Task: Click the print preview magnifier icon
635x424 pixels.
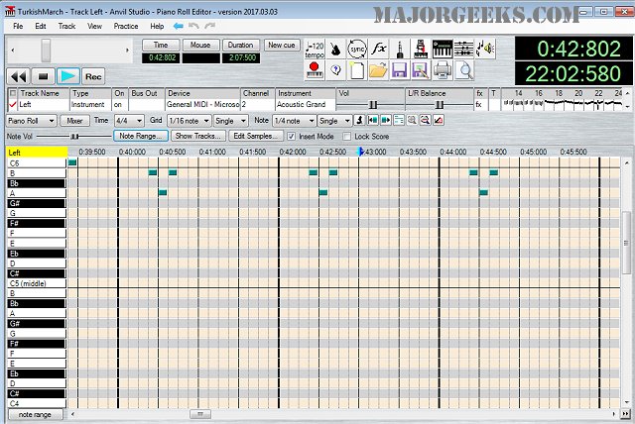Action: click(x=463, y=70)
